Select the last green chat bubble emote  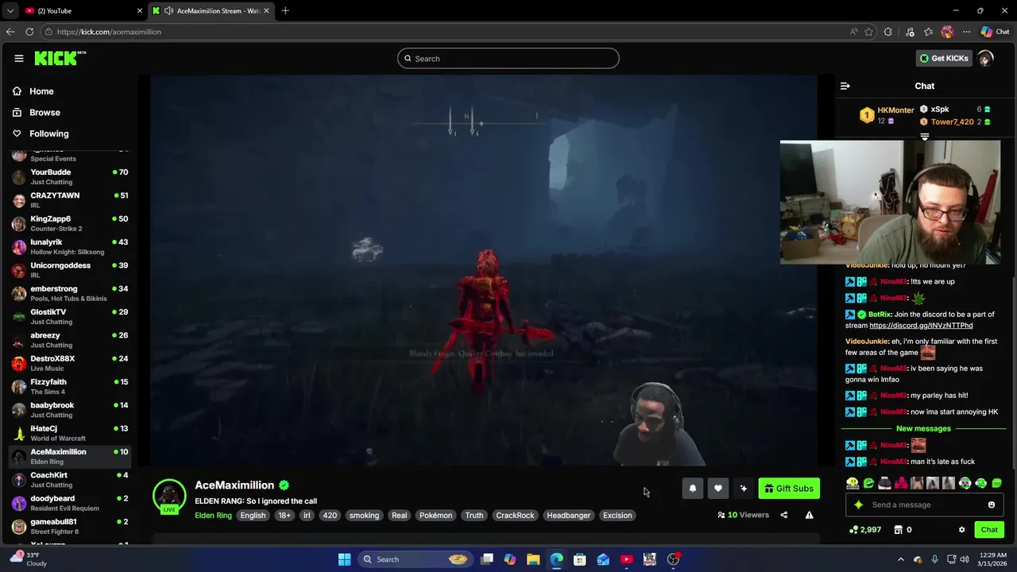(996, 483)
